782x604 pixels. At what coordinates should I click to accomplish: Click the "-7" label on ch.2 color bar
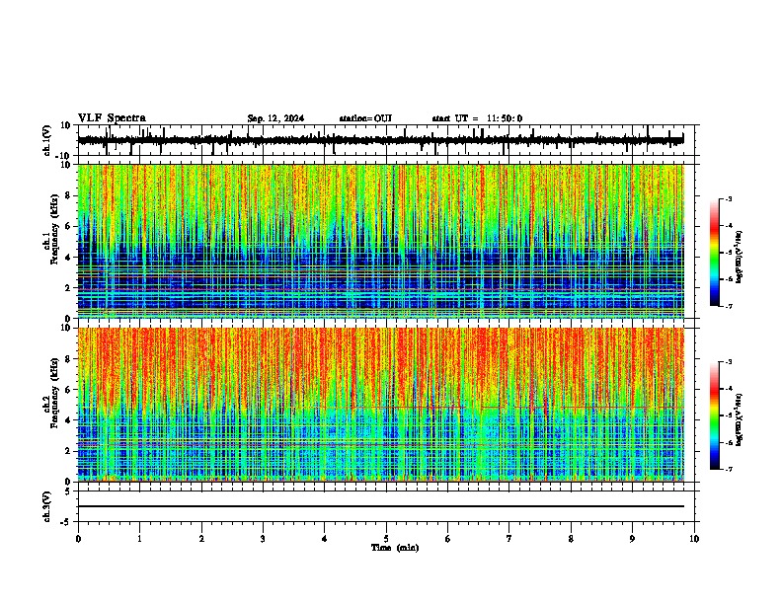pyautogui.click(x=729, y=470)
